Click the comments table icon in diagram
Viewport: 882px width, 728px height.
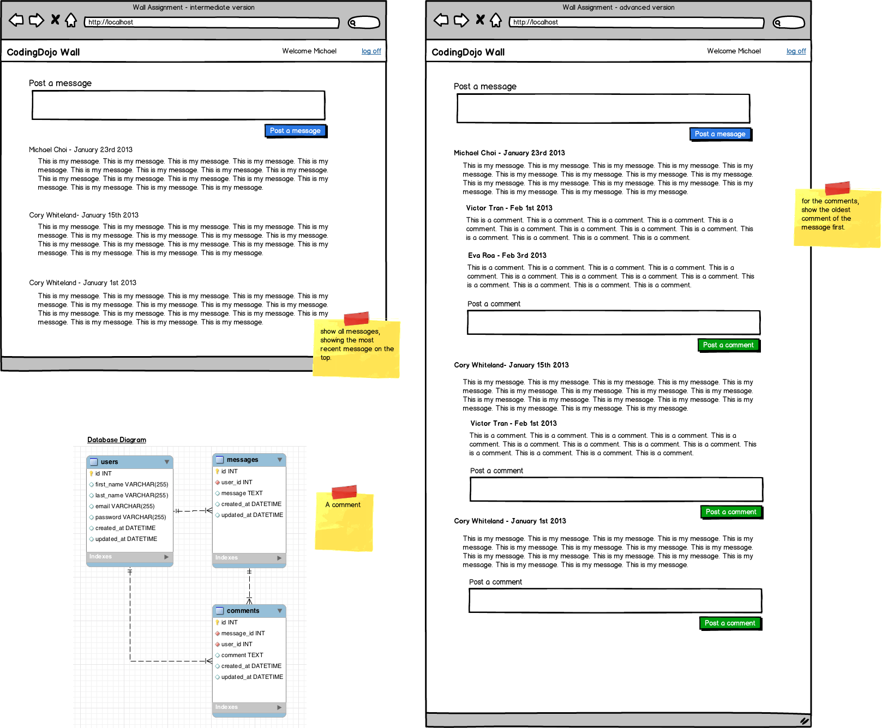point(219,611)
